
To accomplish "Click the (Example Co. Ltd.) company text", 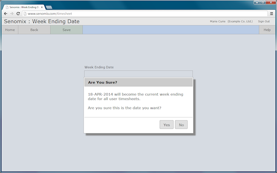I will pos(240,21).
